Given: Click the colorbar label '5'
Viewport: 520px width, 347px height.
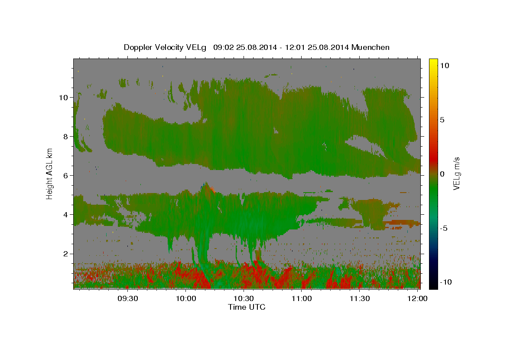Looking at the screenshot, I should click(x=442, y=120).
